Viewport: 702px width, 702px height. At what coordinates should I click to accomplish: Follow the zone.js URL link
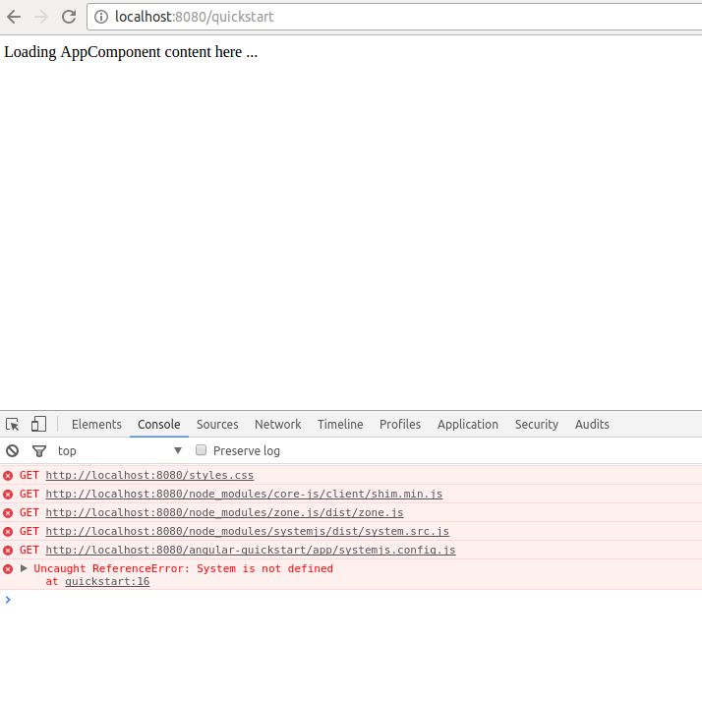224,512
